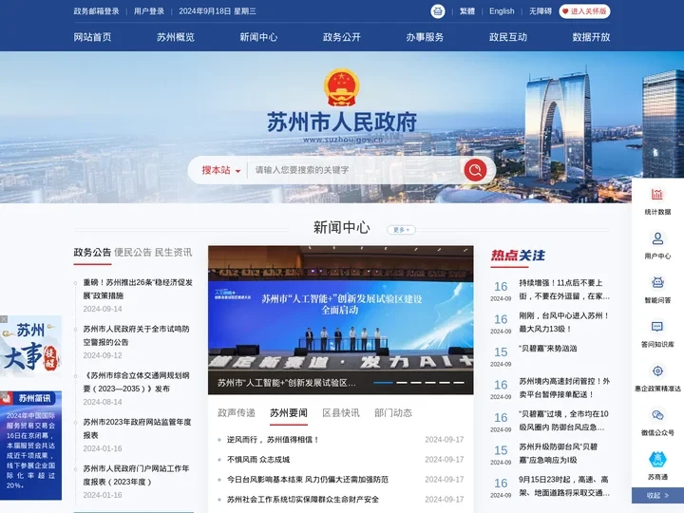This screenshot has height=513, width=684.
Task: Click the 苏州大事提醒 floating banner image
Action: coord(30,346)
